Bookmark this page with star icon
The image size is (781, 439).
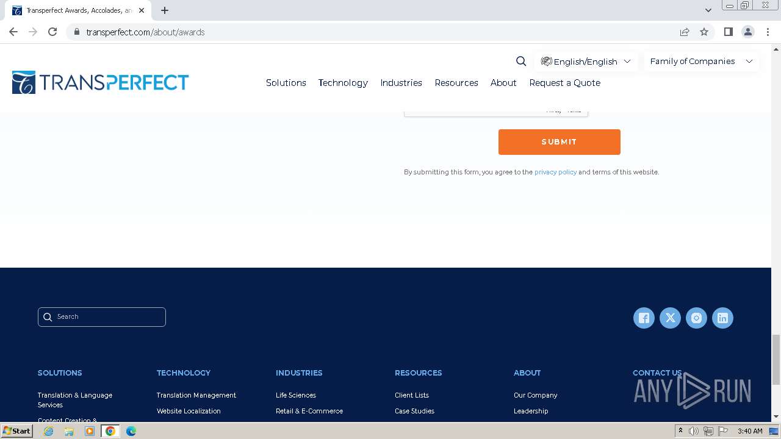coord(704,32)
